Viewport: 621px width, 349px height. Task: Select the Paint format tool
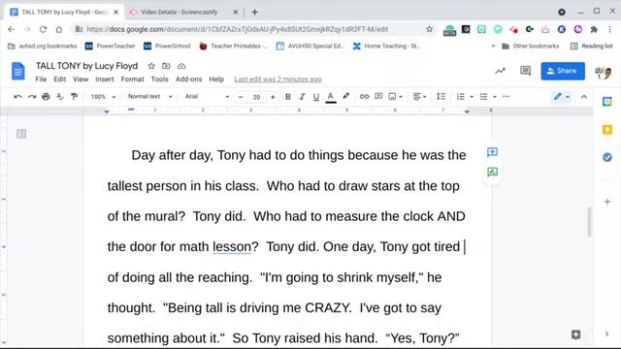[x=74, y=97]
